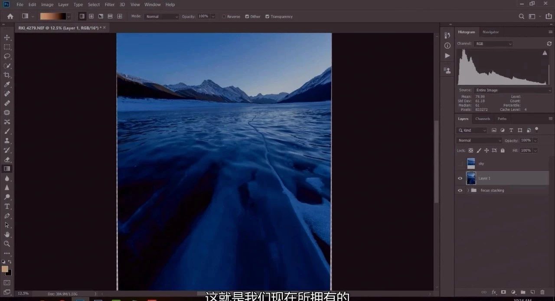Enable the Reverse checkbox
This screenshot has width=555, height=301.
[x=224, y=16]
